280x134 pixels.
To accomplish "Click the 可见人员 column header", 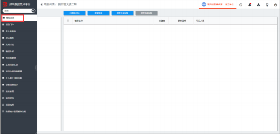I will coord(200,21).
